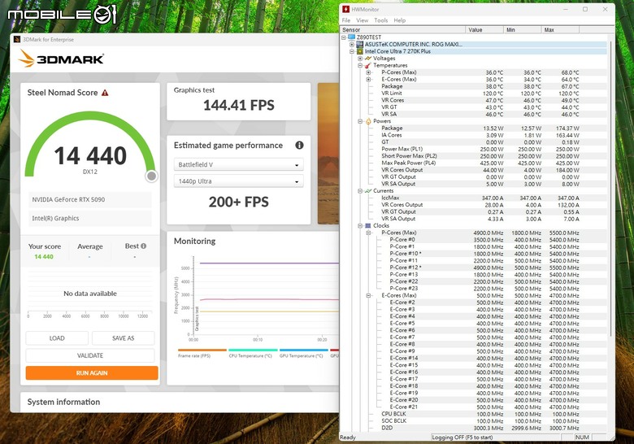This screenshot has width=634, height=444.
Task: Click the LOAD button in 3DMark
Action: [x=57, y=338]
